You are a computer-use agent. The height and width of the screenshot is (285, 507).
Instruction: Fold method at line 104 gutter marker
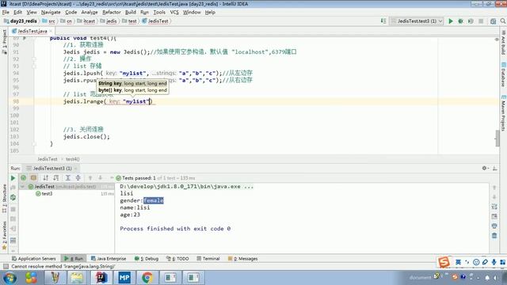point(34,144)
